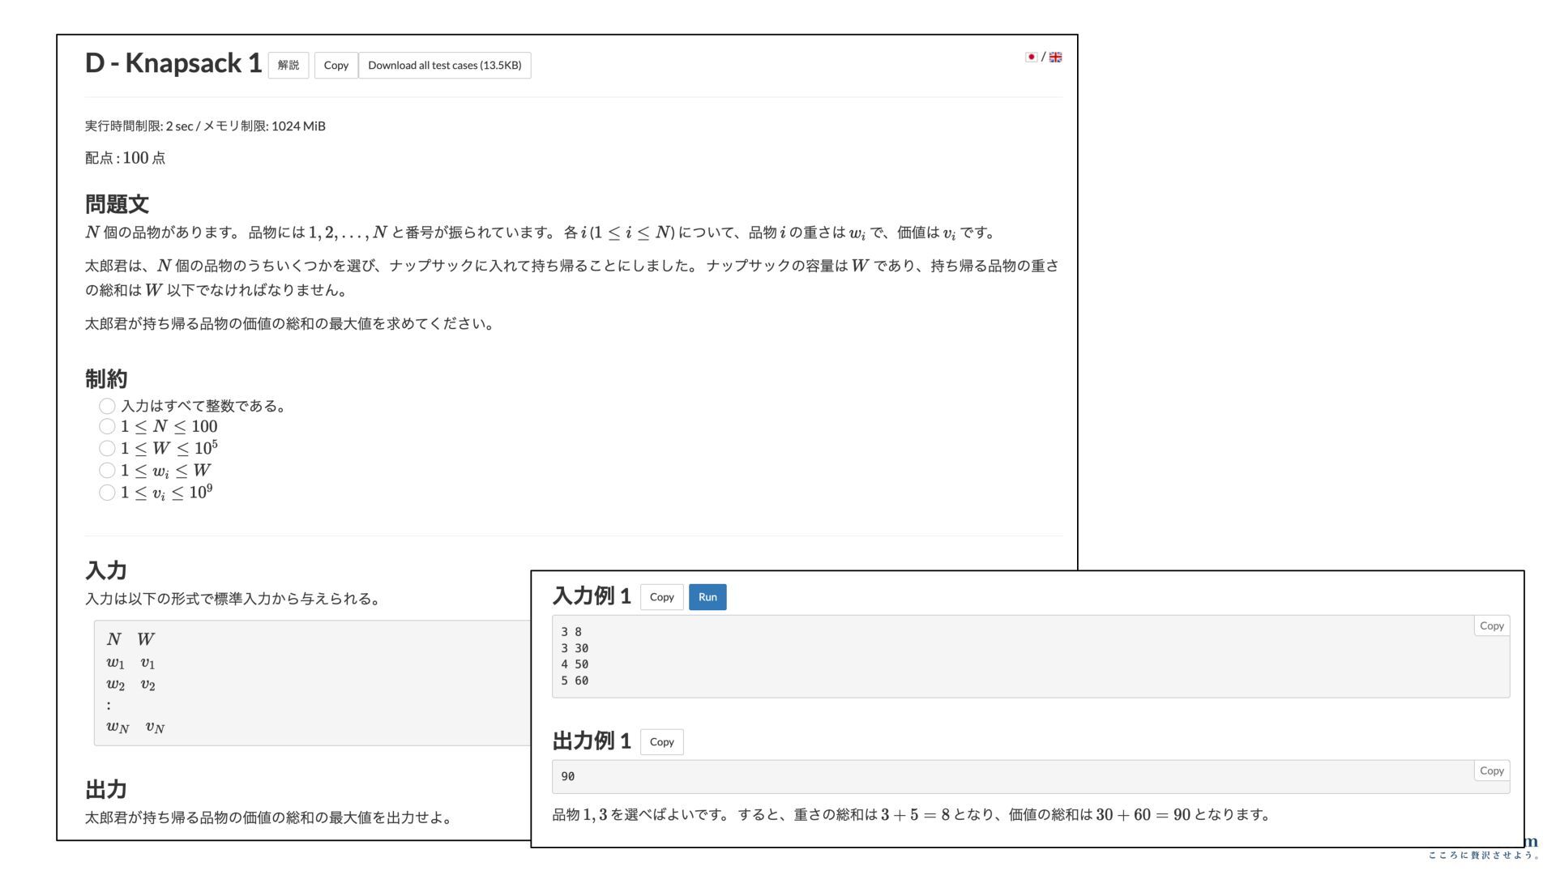Screen dimensions: 1556x875
Task: Select bullet circle for 1 ≤ w_i ≤ W
Action: pyautogui.click(x=107, y=470)
